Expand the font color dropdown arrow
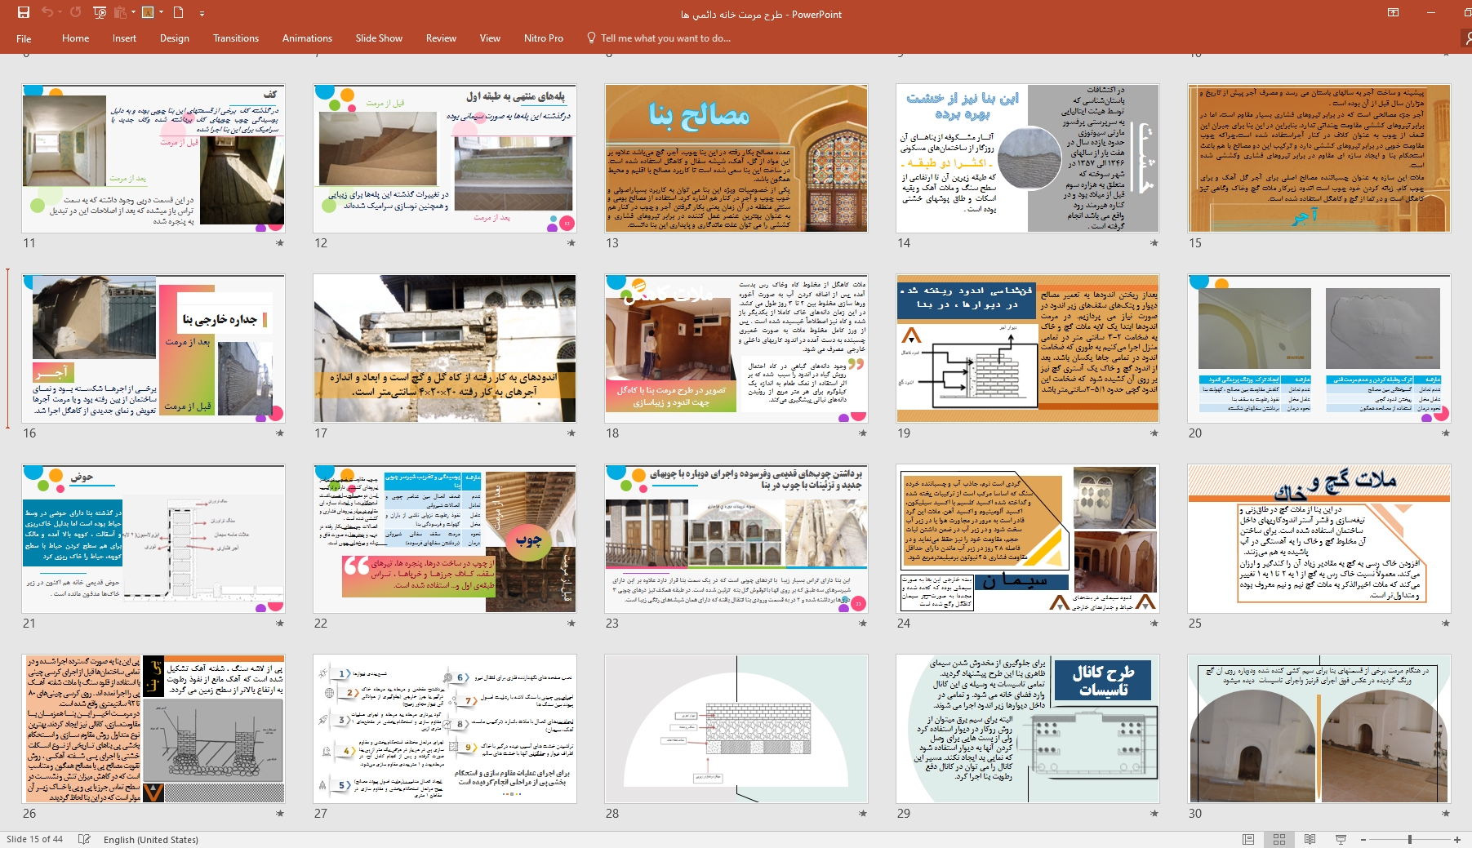Viewport: 1472px width, 848px height. 161,12
